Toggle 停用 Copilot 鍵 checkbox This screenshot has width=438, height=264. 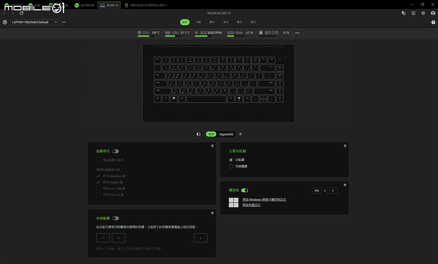pyautogui.click(x=98, y=182)
